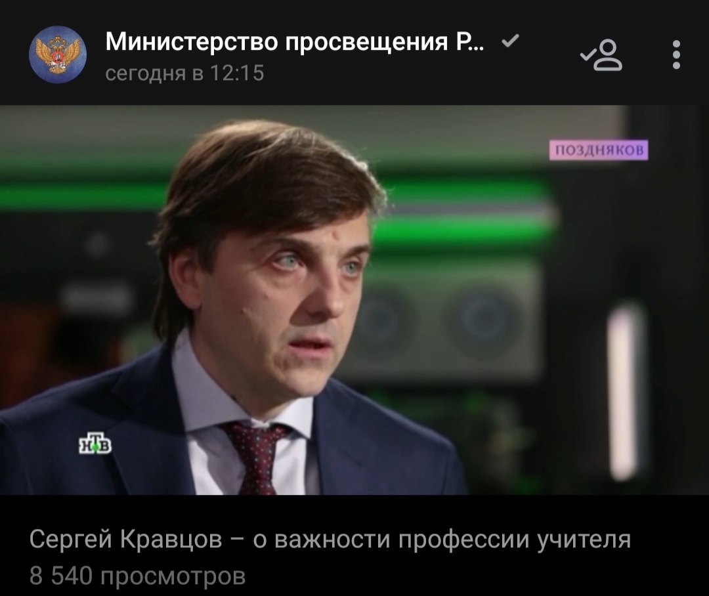Open post timestamp сегодня в 12:15
Viewport: 709px width, 596px height.
[184, 74]
